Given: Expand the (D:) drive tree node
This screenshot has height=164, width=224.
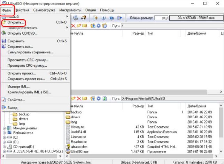Looking at the screenshot, I should coord(4,142).
